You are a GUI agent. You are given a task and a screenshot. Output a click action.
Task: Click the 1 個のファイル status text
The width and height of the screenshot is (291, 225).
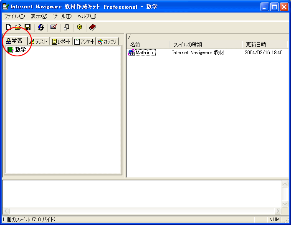point(29,220)
